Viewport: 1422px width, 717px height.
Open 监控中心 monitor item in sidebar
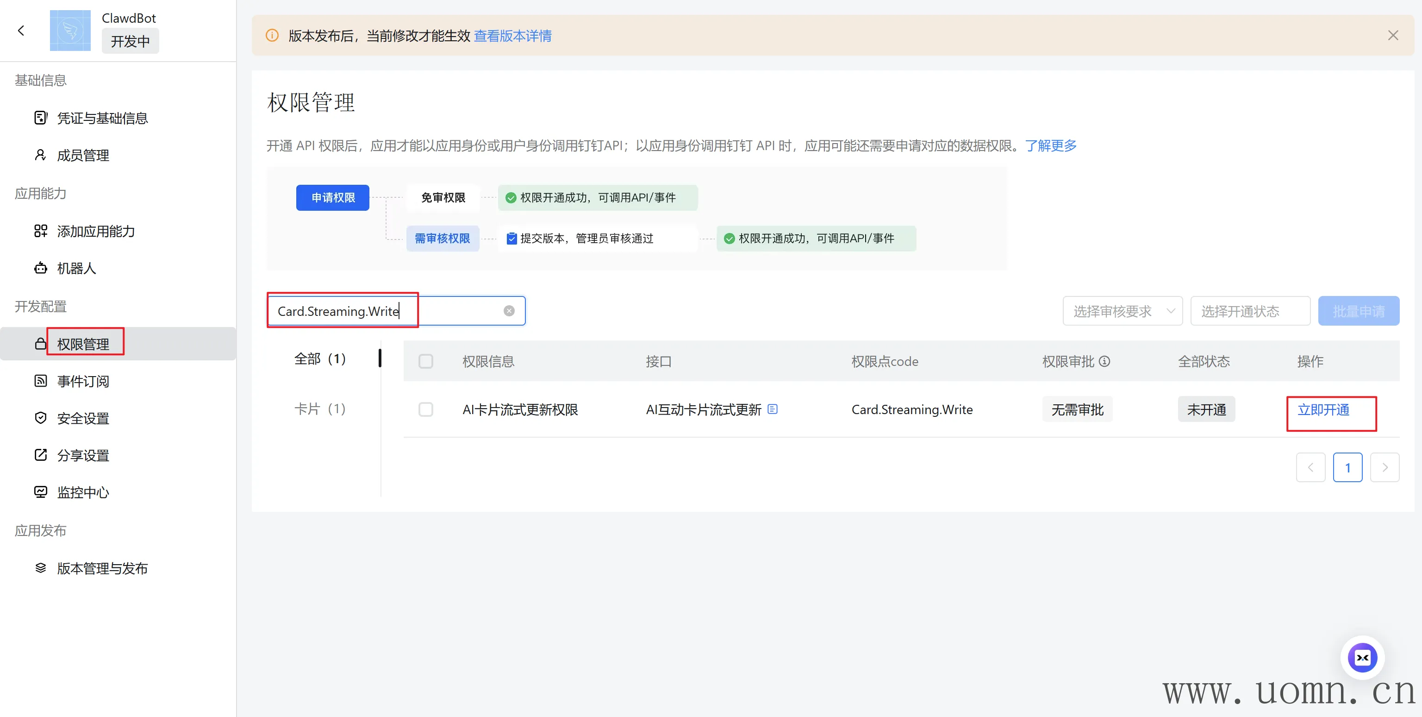83,492
